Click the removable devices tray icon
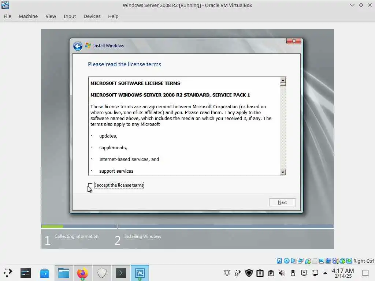The height and width of the screenshot is (281, 375). click(x=293, y=273)
